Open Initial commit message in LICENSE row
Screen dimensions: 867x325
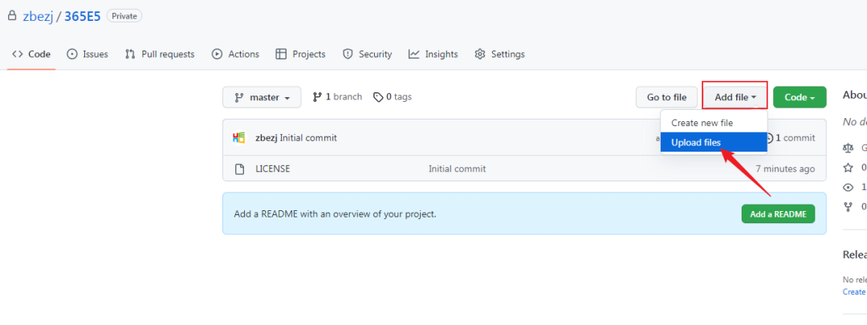pos(458,169)
